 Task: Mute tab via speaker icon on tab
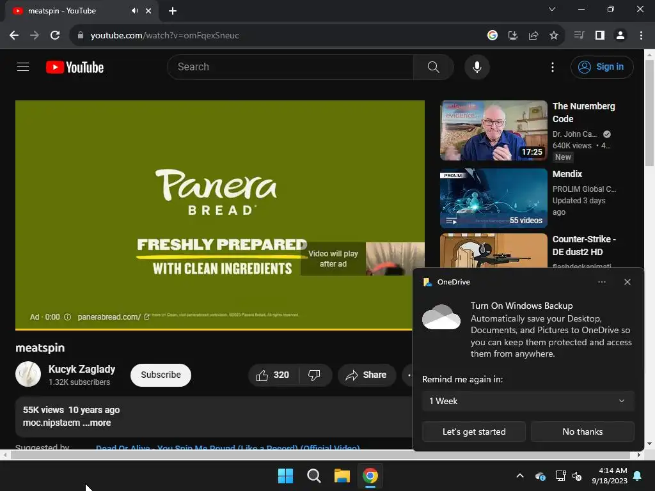[x=134, y=11]
